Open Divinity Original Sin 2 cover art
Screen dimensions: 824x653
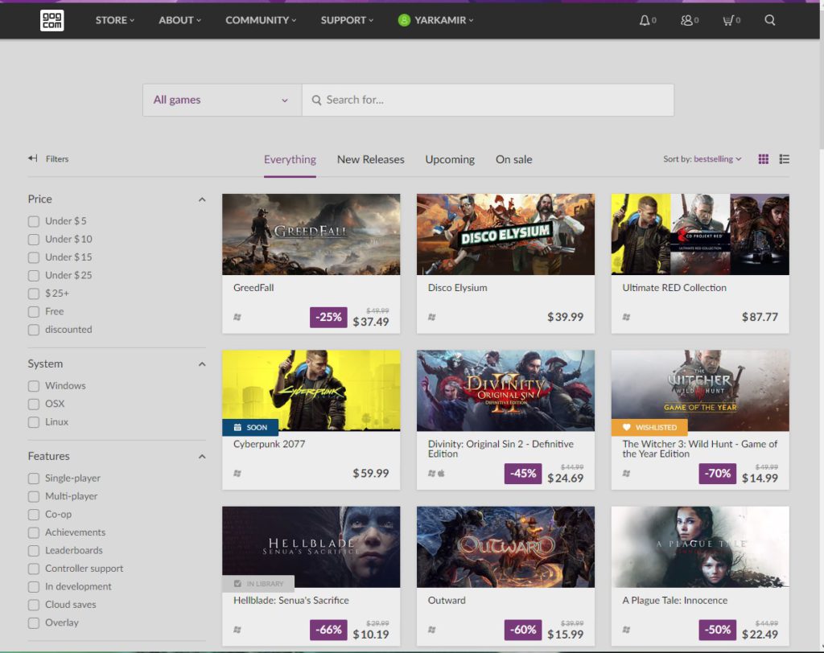505,391
